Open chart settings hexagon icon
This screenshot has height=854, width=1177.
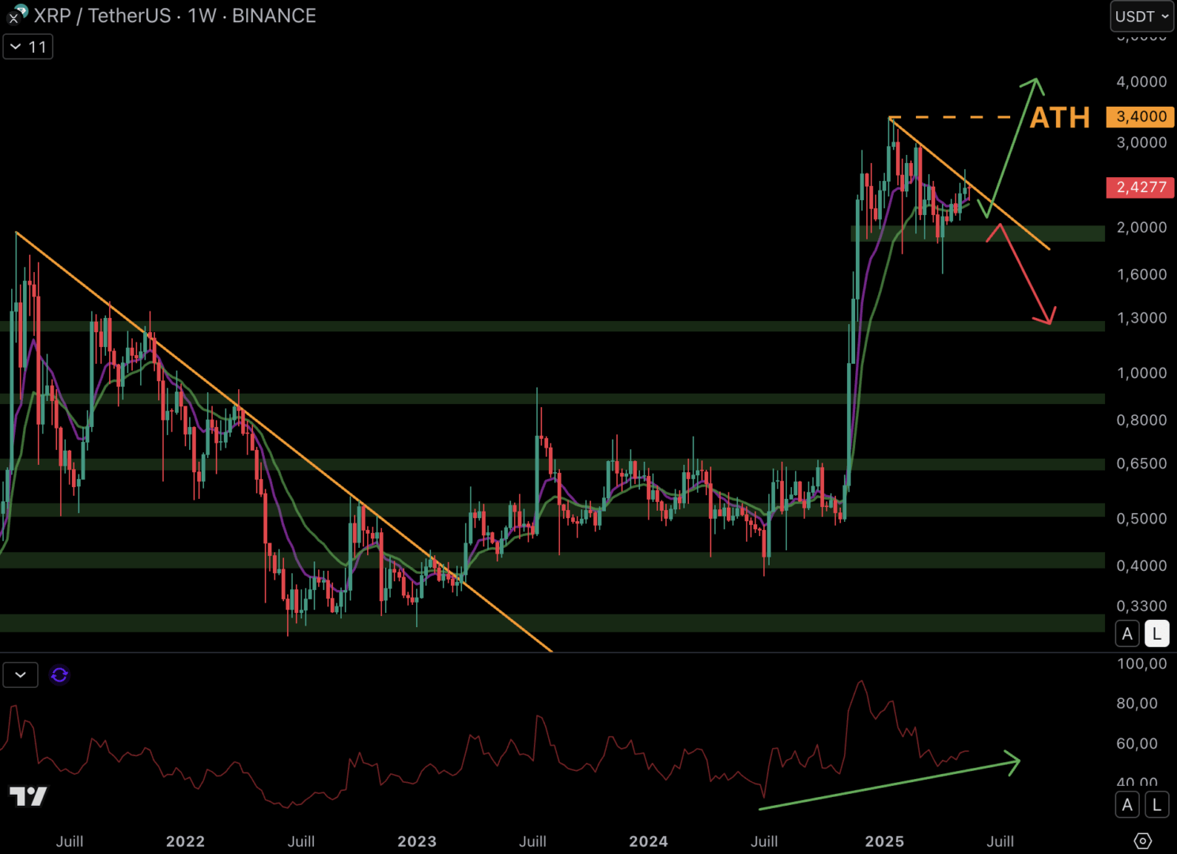1142,841
